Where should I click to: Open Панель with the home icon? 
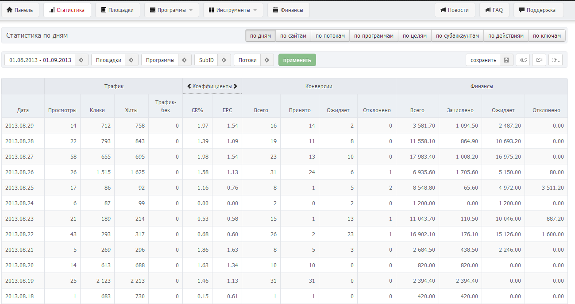(x=20, y=10)
